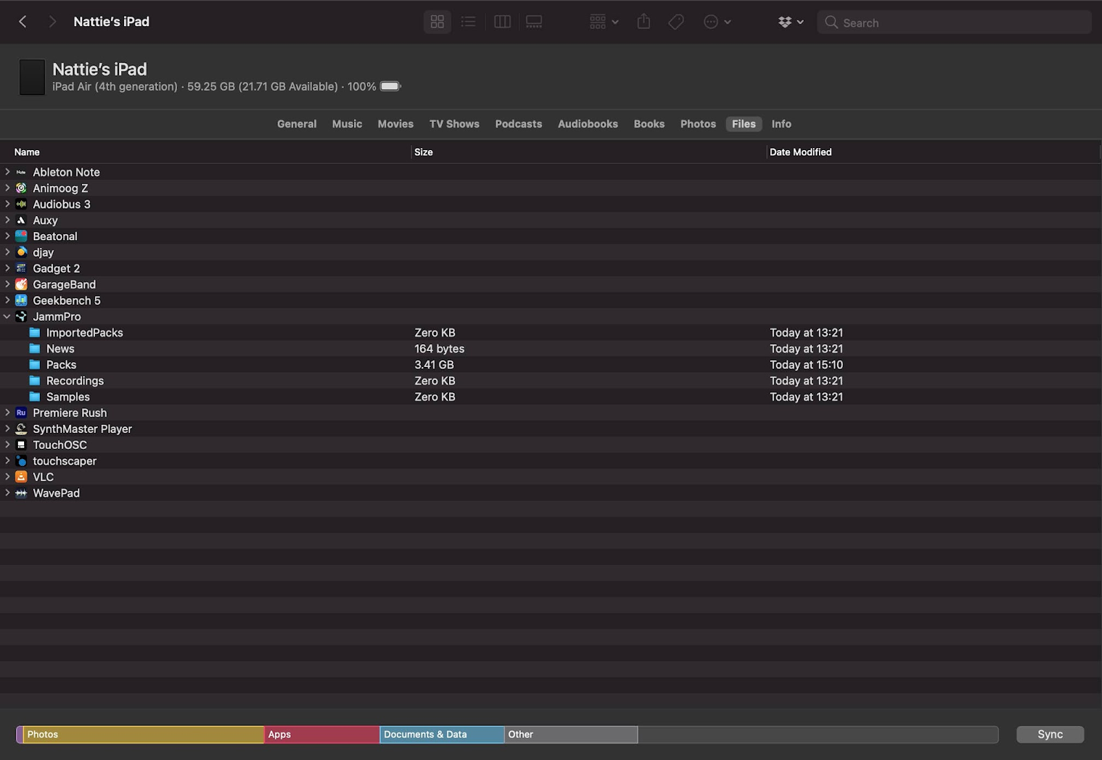Click the djay app icon

(x=21, y=253)
